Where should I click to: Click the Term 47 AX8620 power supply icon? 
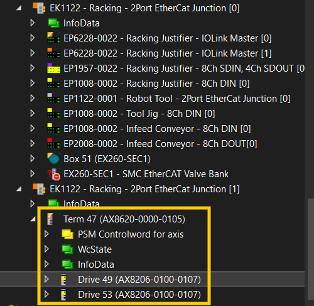pyautogui.click(x=50, y=219)
